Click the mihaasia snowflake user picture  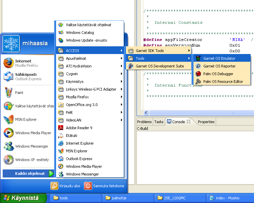pos(11,44)
